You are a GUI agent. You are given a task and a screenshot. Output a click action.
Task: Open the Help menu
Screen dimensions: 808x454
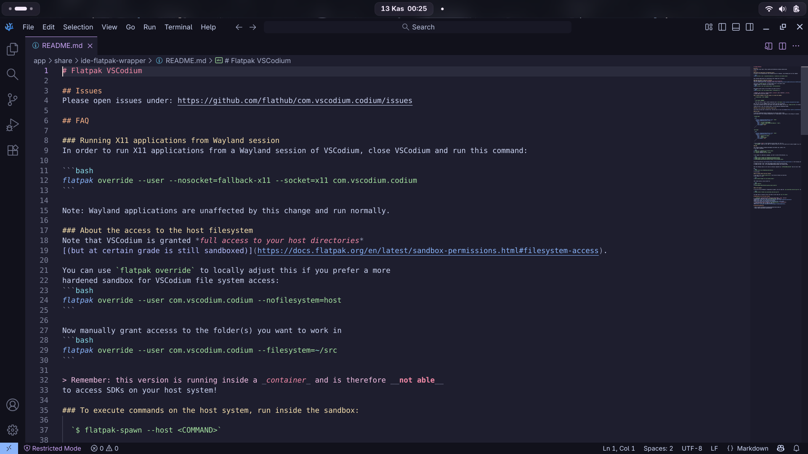(x=208, y=27)
